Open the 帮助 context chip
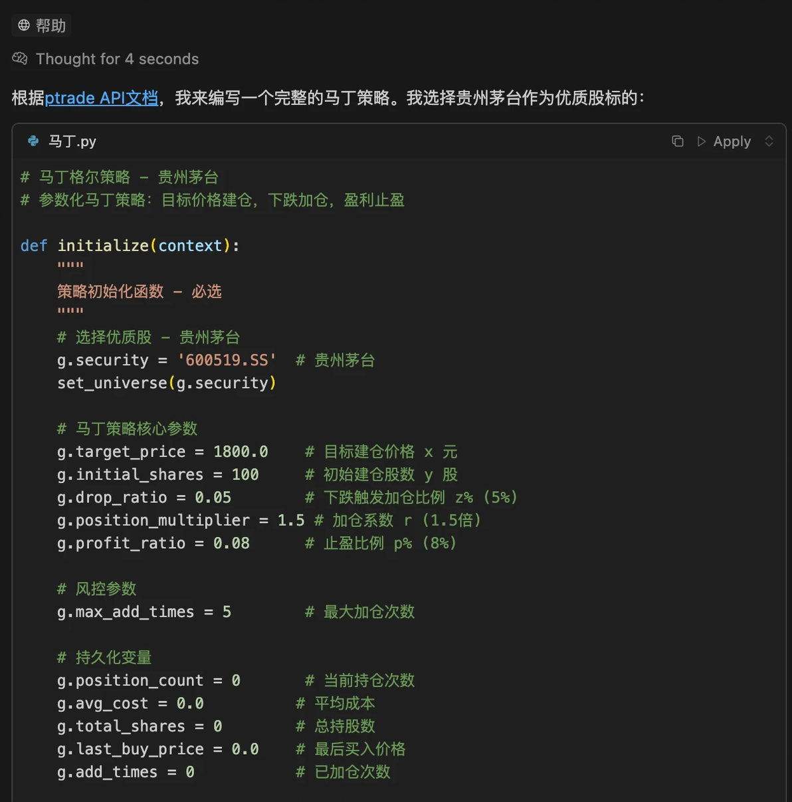The height and width of the screenshot is (802, 792). [41, 25]
